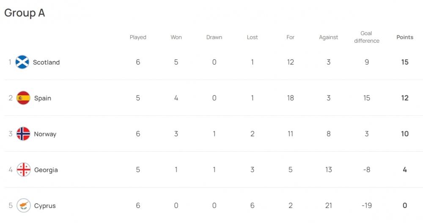Screen dimensions: 423x223
Task: Click the Cyprus flag icon
Action: click(x=23, y=206)
